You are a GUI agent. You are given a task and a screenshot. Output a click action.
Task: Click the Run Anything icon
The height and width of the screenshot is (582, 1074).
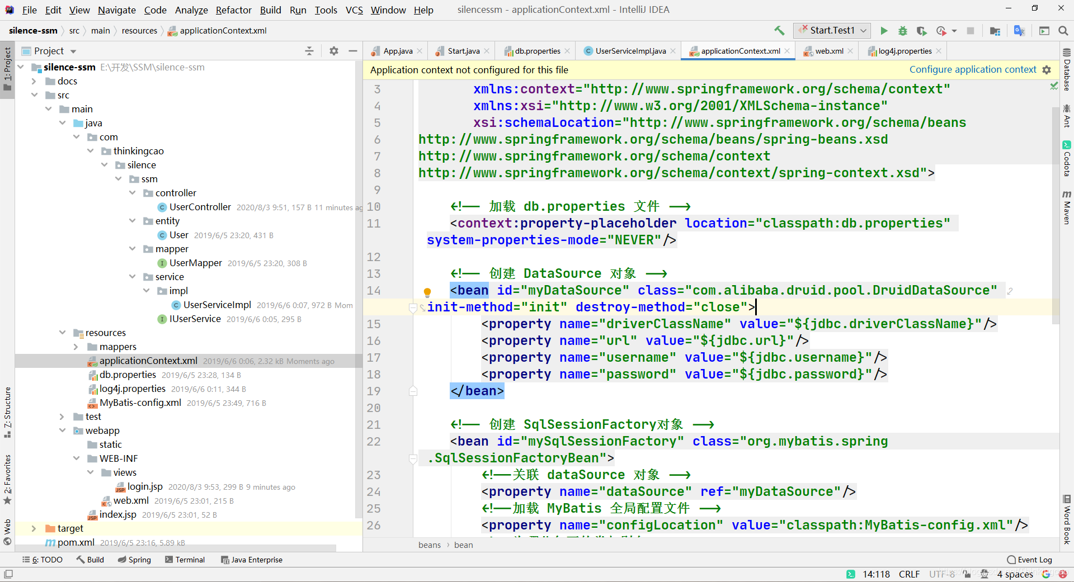pyautogui.click(x=1044, y=31)
